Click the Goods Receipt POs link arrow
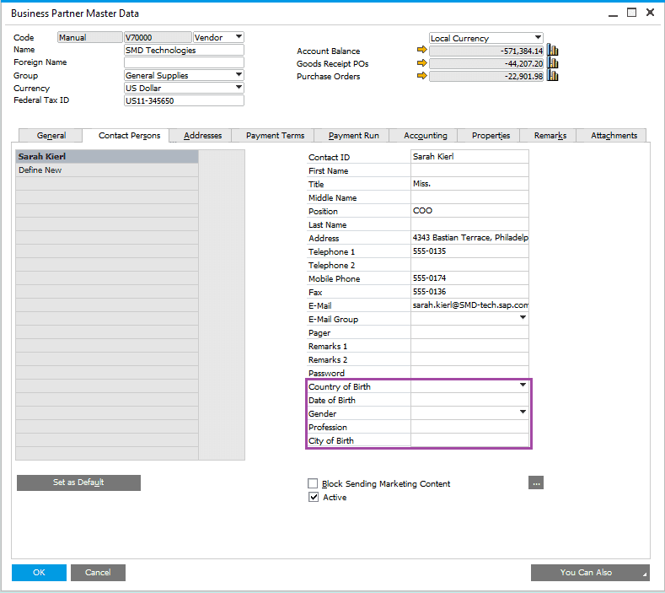The width and height of the screenshot is (665, 593). click(422, 63)
